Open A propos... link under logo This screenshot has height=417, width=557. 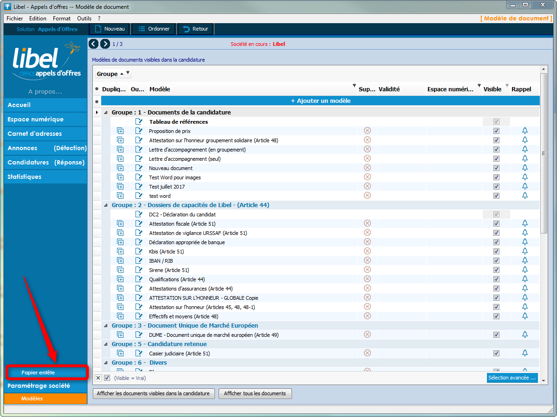[45, 91]
